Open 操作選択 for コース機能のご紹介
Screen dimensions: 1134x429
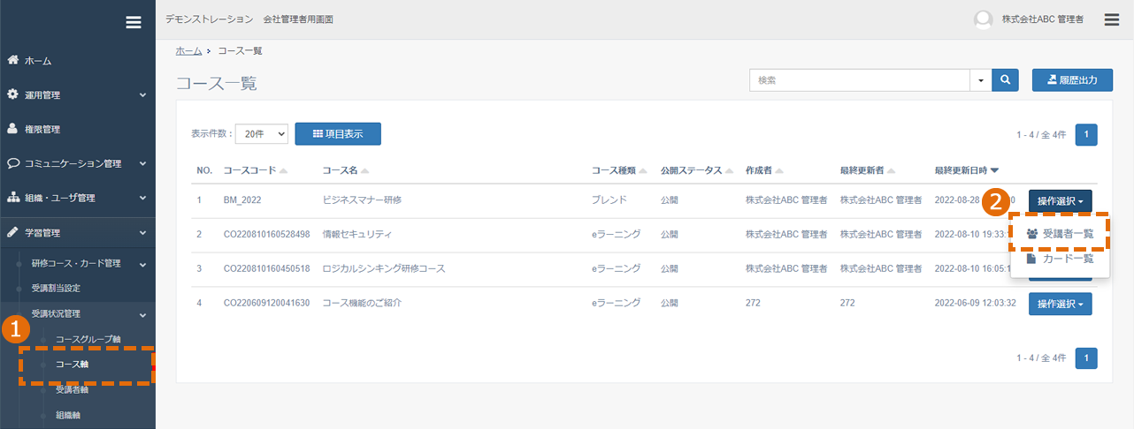pyautogui.click(x=1061, y=304)
